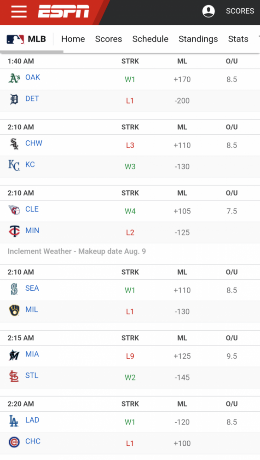Viewport: 260px width, 460px height.
Task: Tap the Oakland Athletics team logo
Action: (14, 78)
